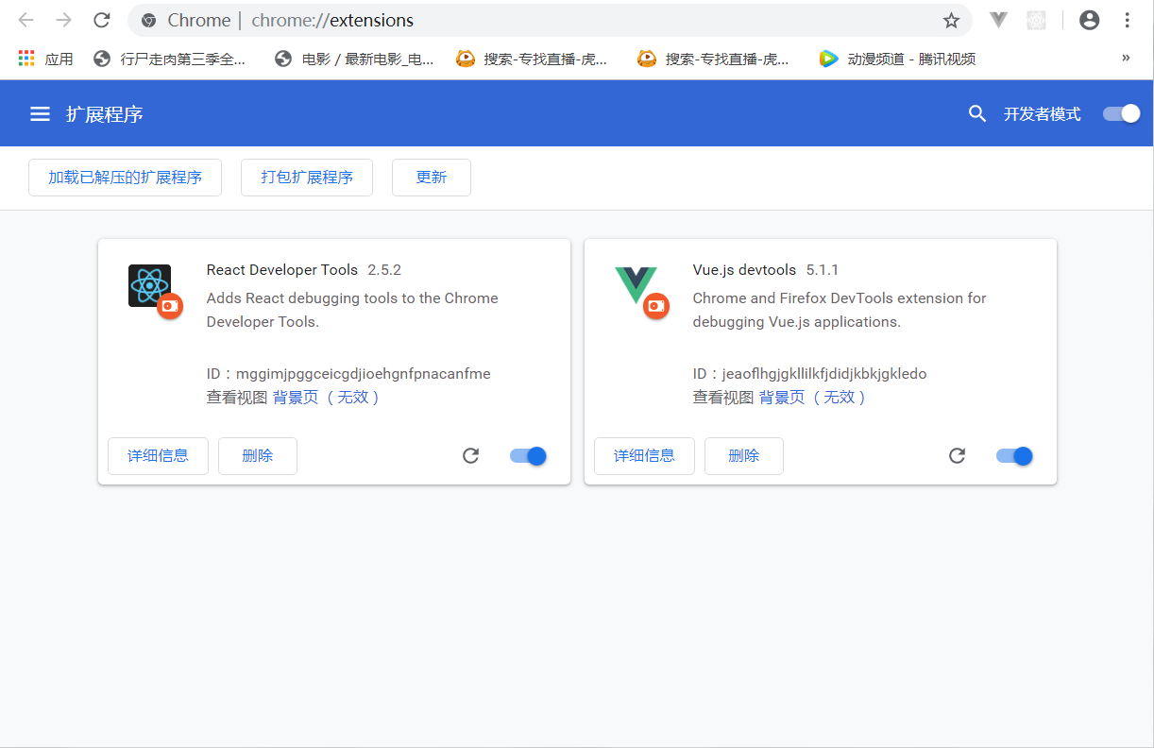Open the Chrome three-dot menu

(x=1128, y=20)
